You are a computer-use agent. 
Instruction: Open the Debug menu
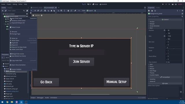pos(15,4)
